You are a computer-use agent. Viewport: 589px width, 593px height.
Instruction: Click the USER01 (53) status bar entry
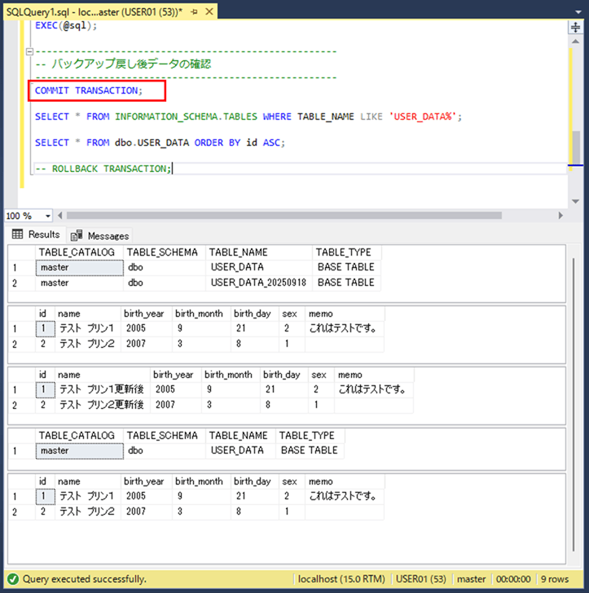[x=420, y=579]
